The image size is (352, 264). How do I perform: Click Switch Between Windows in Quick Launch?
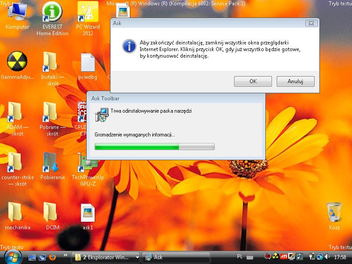[42, 257]
